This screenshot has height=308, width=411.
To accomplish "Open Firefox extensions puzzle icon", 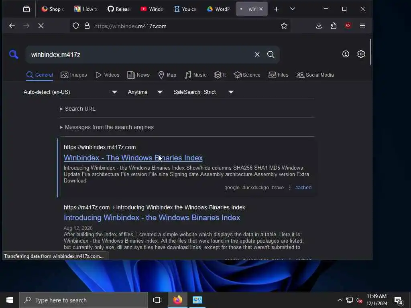I will coord(334,26).
